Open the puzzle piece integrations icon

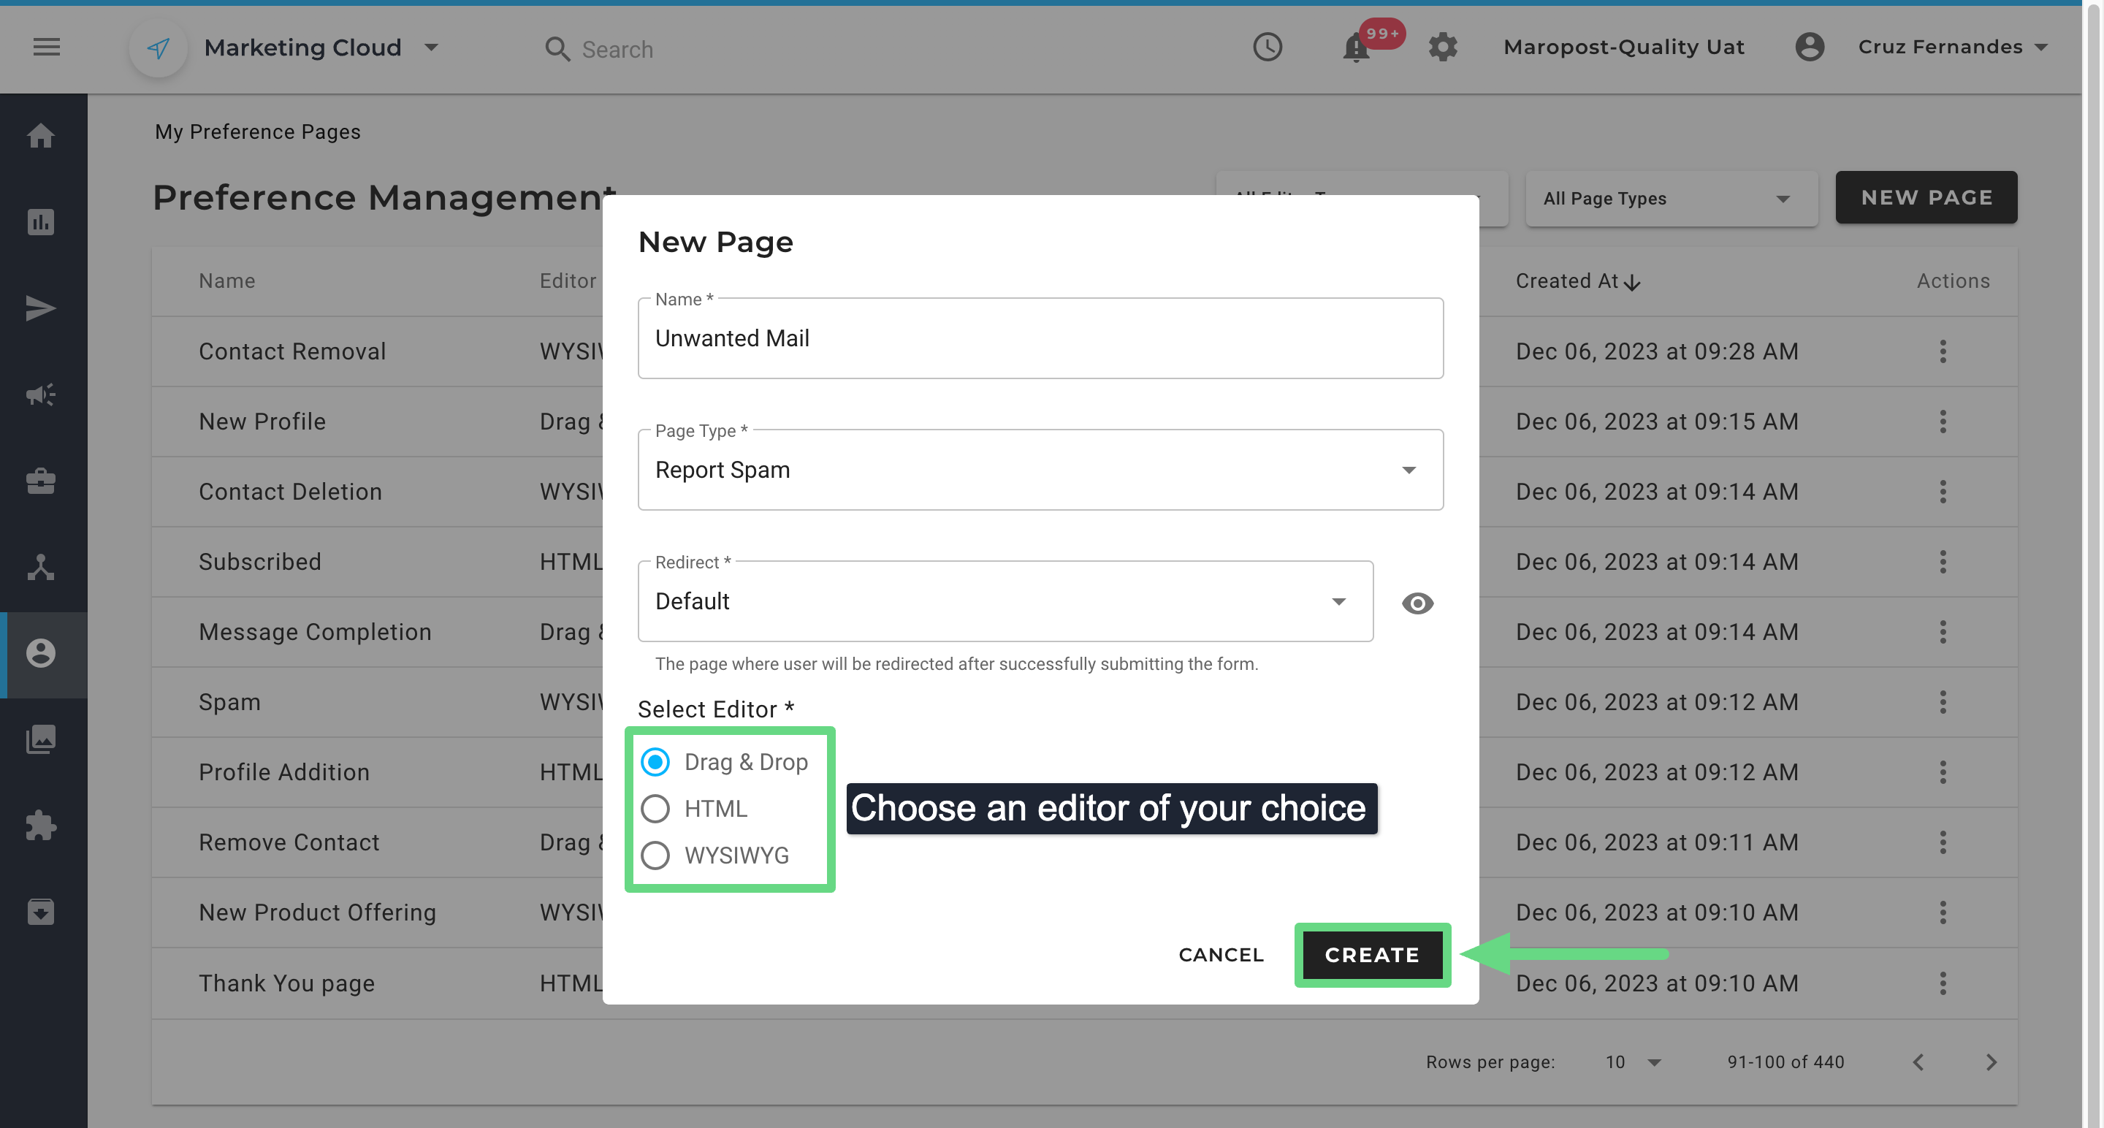point(41,826)
